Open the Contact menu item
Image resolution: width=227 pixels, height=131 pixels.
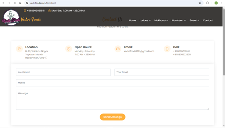(x=208, y=21)
